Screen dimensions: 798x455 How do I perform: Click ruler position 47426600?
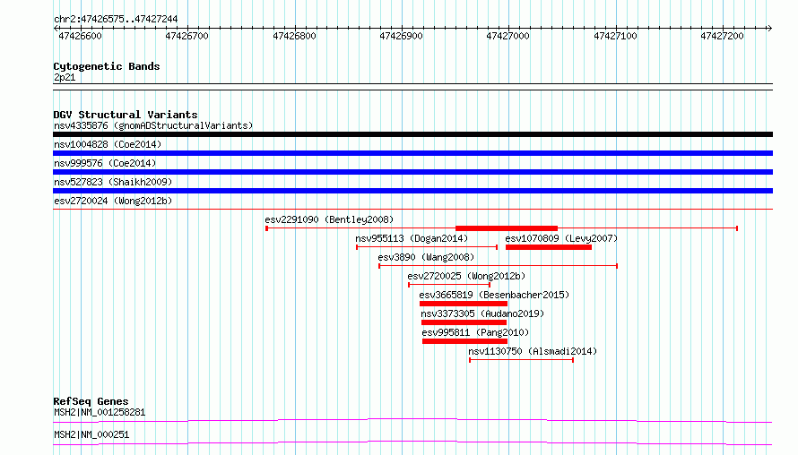(81, 36)
